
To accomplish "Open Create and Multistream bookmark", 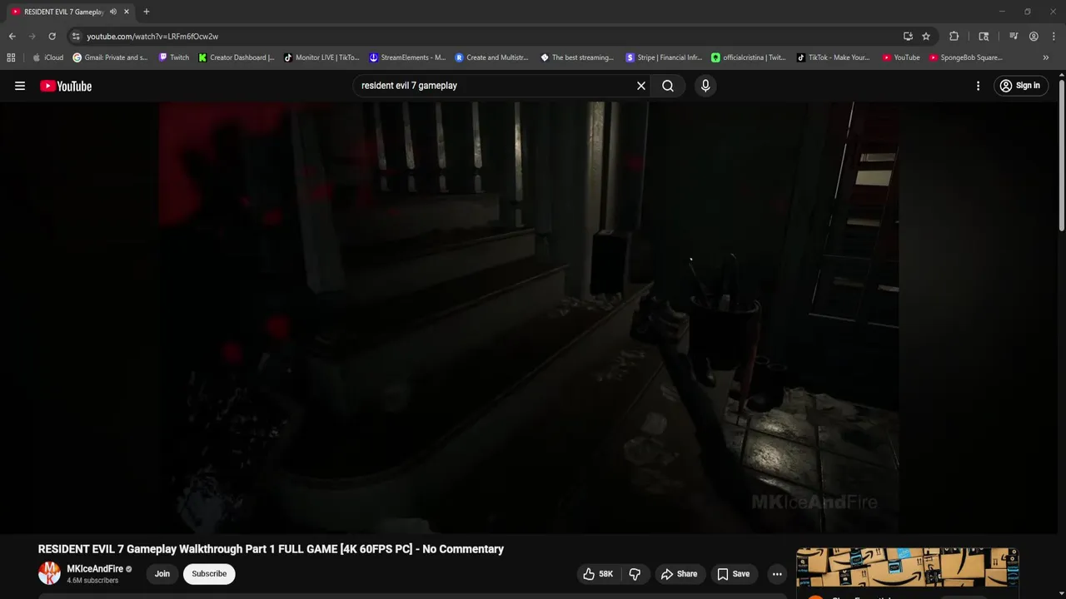I will [492, 57].
